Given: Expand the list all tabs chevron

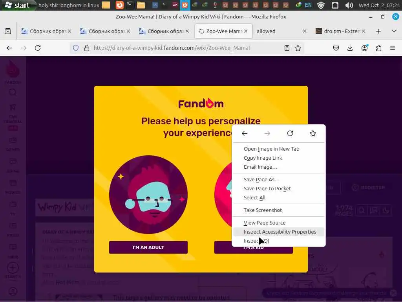Looking at the screenshot, I should (394, 31).
